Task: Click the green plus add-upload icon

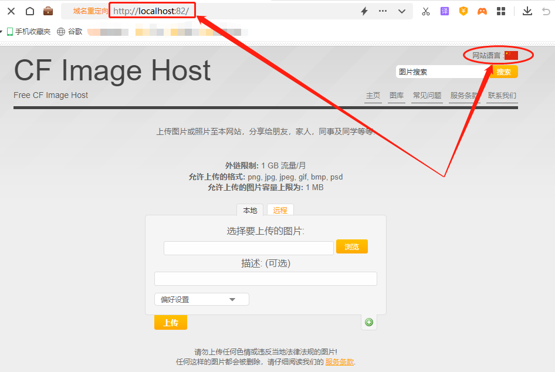Action: pyautogui.click(x=369, y=322)
